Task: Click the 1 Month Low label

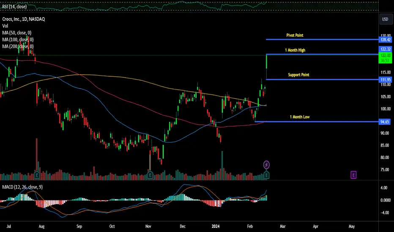Action: pos(300,117)
